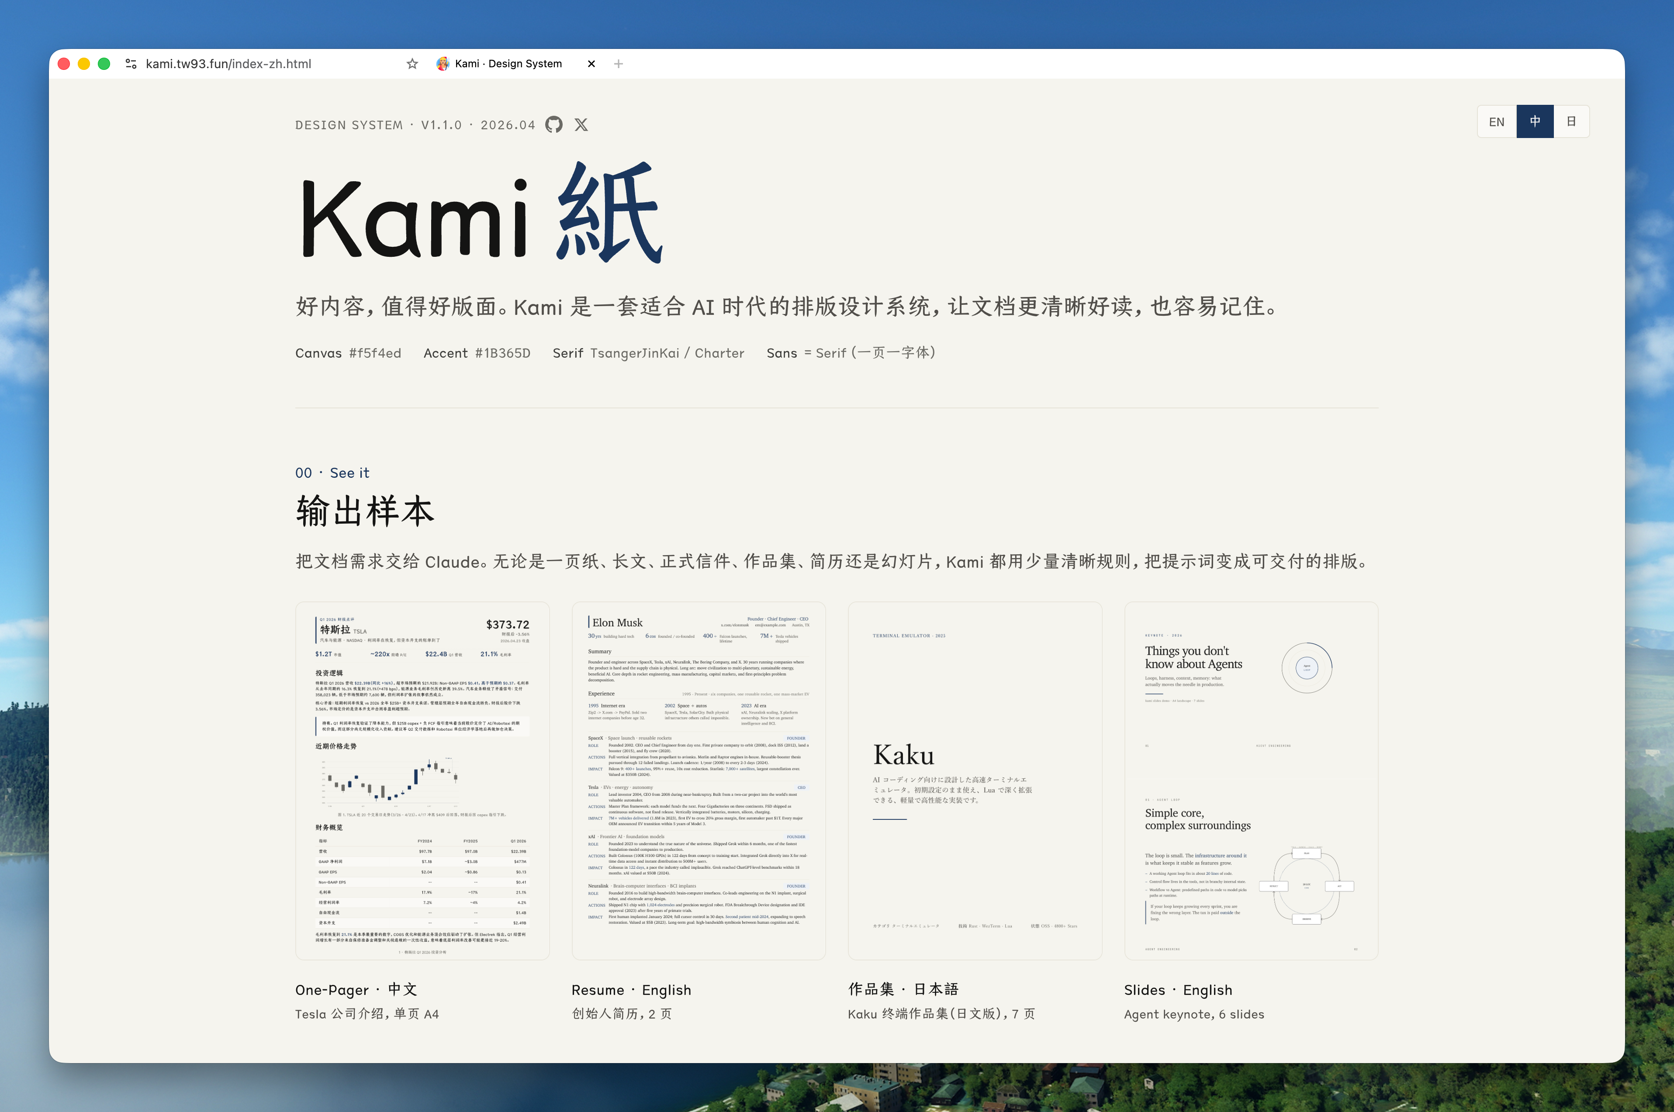Open site information icon in the address bar
Viewport: 1674px width, 1112px height.
pos(131,63)
